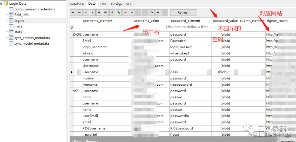Screen dimensions: 296x142
Task: Select meta table in tree
Action: [18, 26]
